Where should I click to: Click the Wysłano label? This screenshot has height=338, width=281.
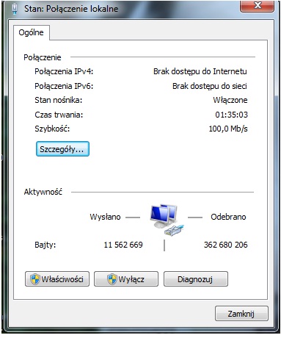pyautogui.click(x=105, y=217)
